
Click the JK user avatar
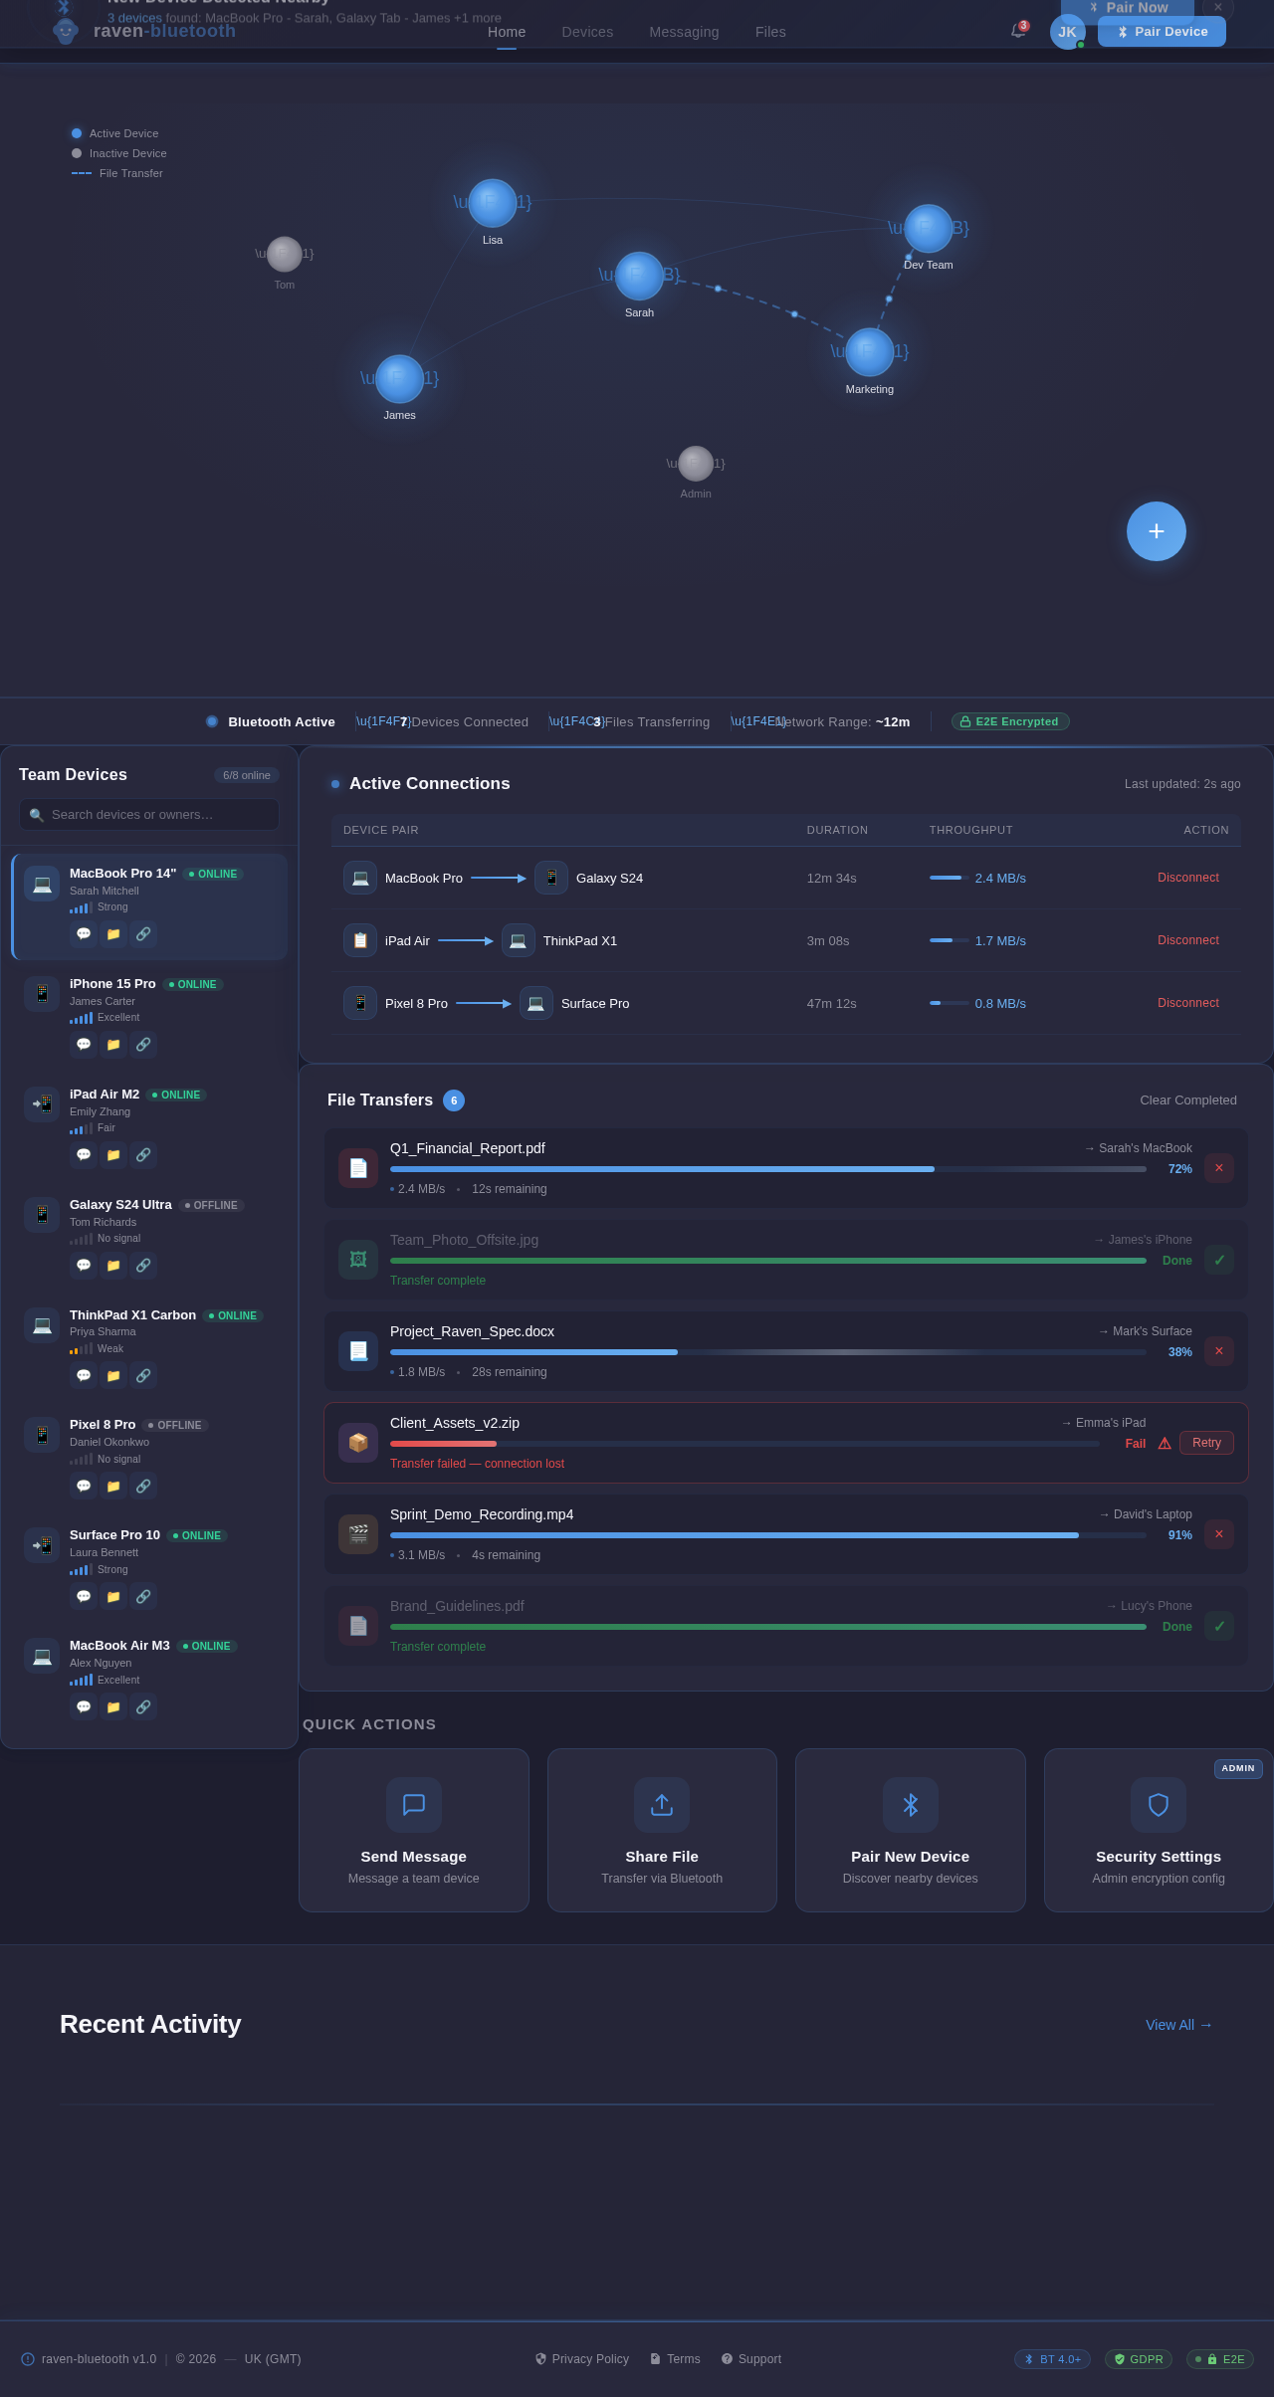1067,32
